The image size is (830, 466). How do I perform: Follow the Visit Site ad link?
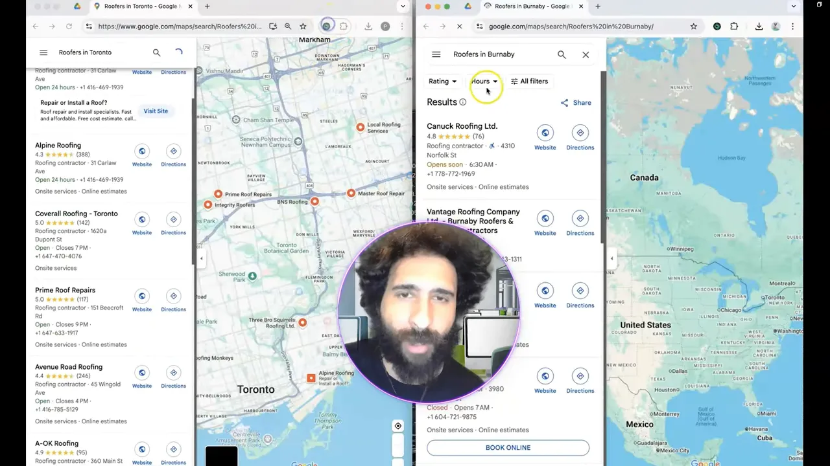[x=156, y=111]
